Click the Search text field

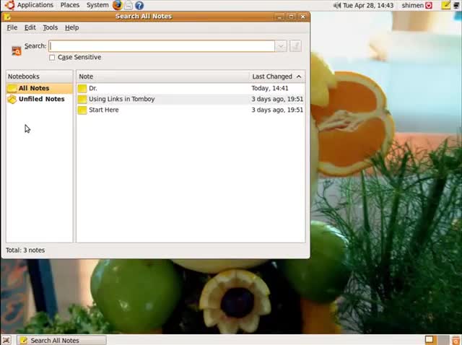coord(162,46)
